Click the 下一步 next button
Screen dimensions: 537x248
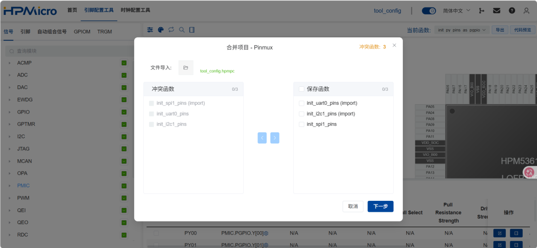tap(380, 206)
